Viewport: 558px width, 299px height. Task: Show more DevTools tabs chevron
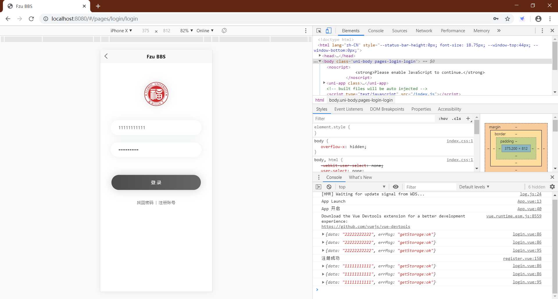click(499, 30)
